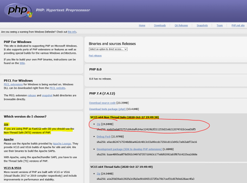247x183 pixels.
Task: Open the PECL snapshot directory link
Action: (47, 96)
